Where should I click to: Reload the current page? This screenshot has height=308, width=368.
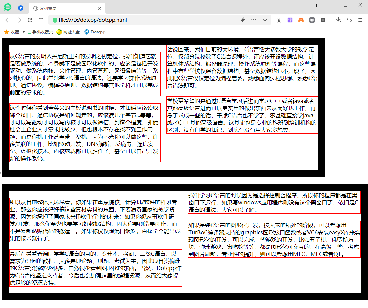(x=30, y=20)
